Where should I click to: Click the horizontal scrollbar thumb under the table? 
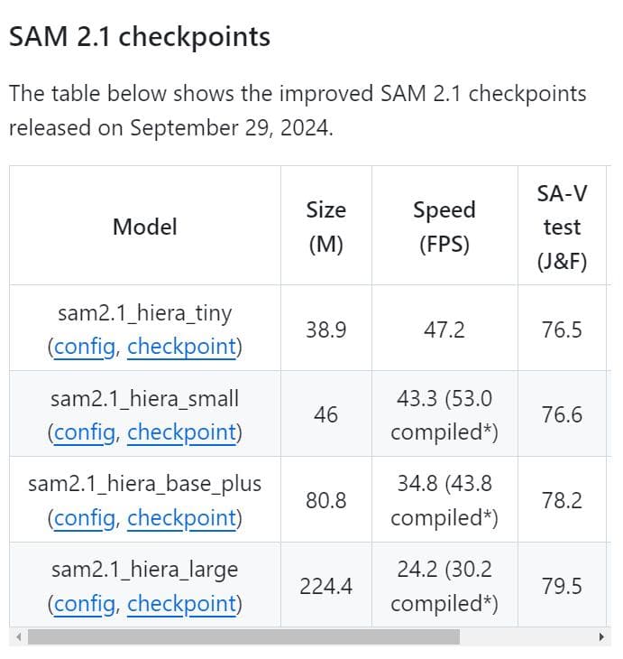(243, 637)
